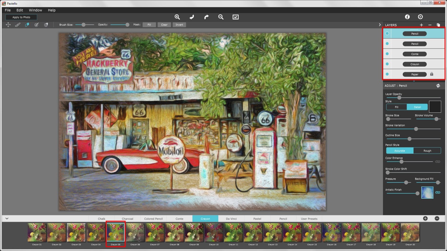Viewport: 447px width, 251px height.
Task: Collapse the Layers panel with the chevron
Action: (380, 25)
